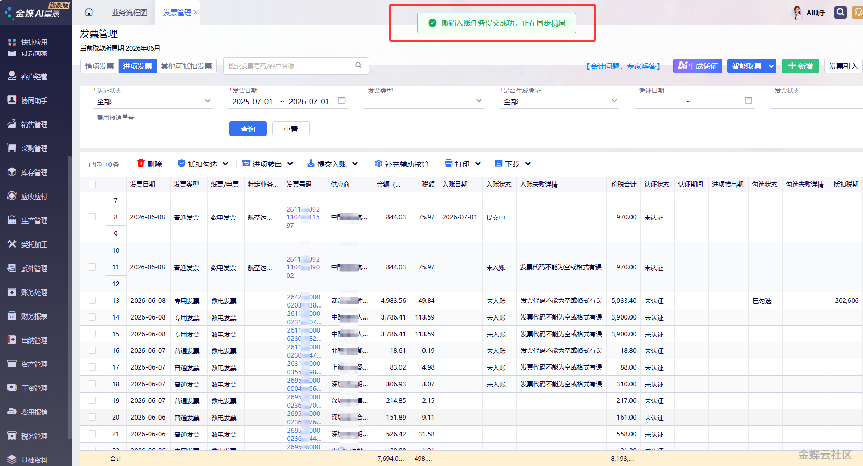The width and height of the screenshot is (863, 466).
Task: Open 客户经营 in the sidebar
Action: click(x=34, y=77)
